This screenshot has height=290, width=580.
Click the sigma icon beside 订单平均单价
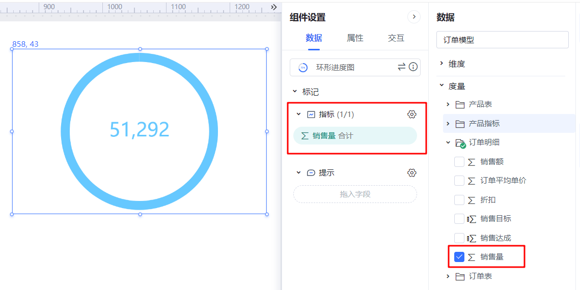472,181
